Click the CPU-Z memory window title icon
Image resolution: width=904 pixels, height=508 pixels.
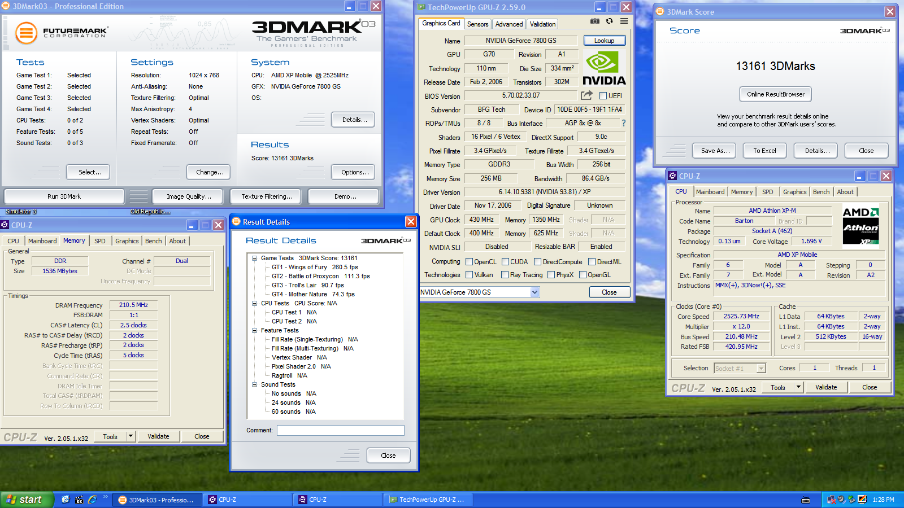click(x=5, y=225)
